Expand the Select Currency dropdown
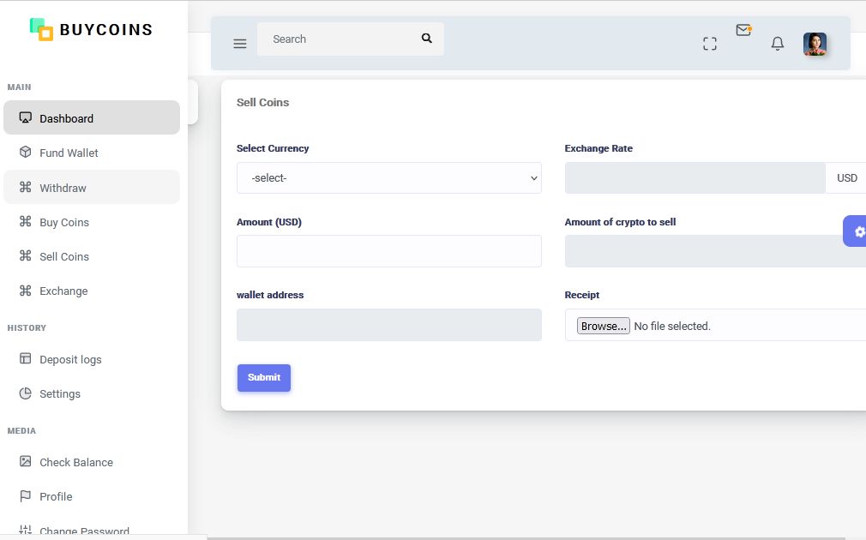Screen dimensions: 866x540 click(x=389, y=177)
